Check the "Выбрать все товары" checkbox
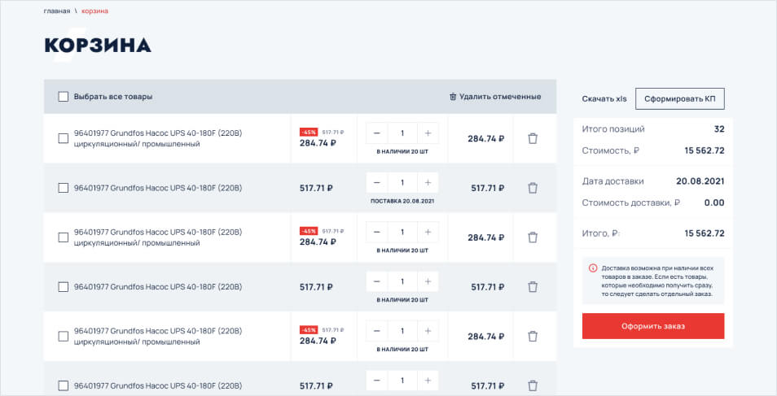The width and height of the screenshot is (777, 396). click(64, 97)
